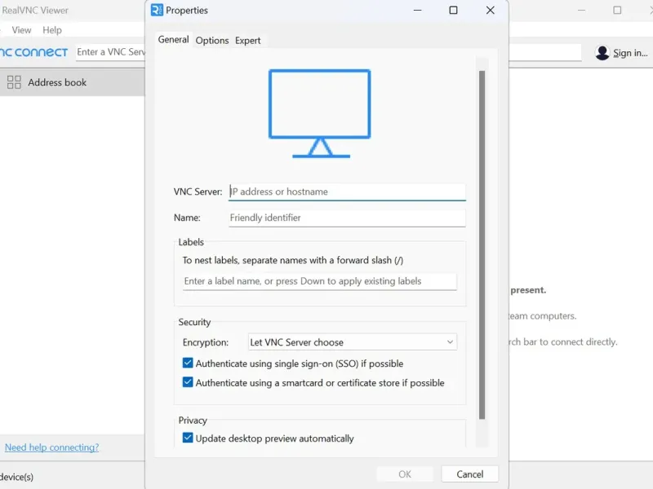Image resolution: width=653 pixels, height=489 pixels.
Task: Open the Encryption dropdown
Action: [x=353, y=342]
